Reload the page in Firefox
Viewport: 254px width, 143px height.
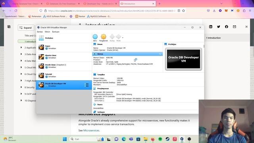coord(16,11)
